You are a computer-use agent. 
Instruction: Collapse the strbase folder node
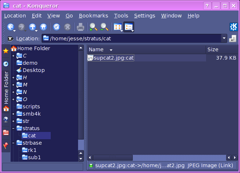coord(13,143)
